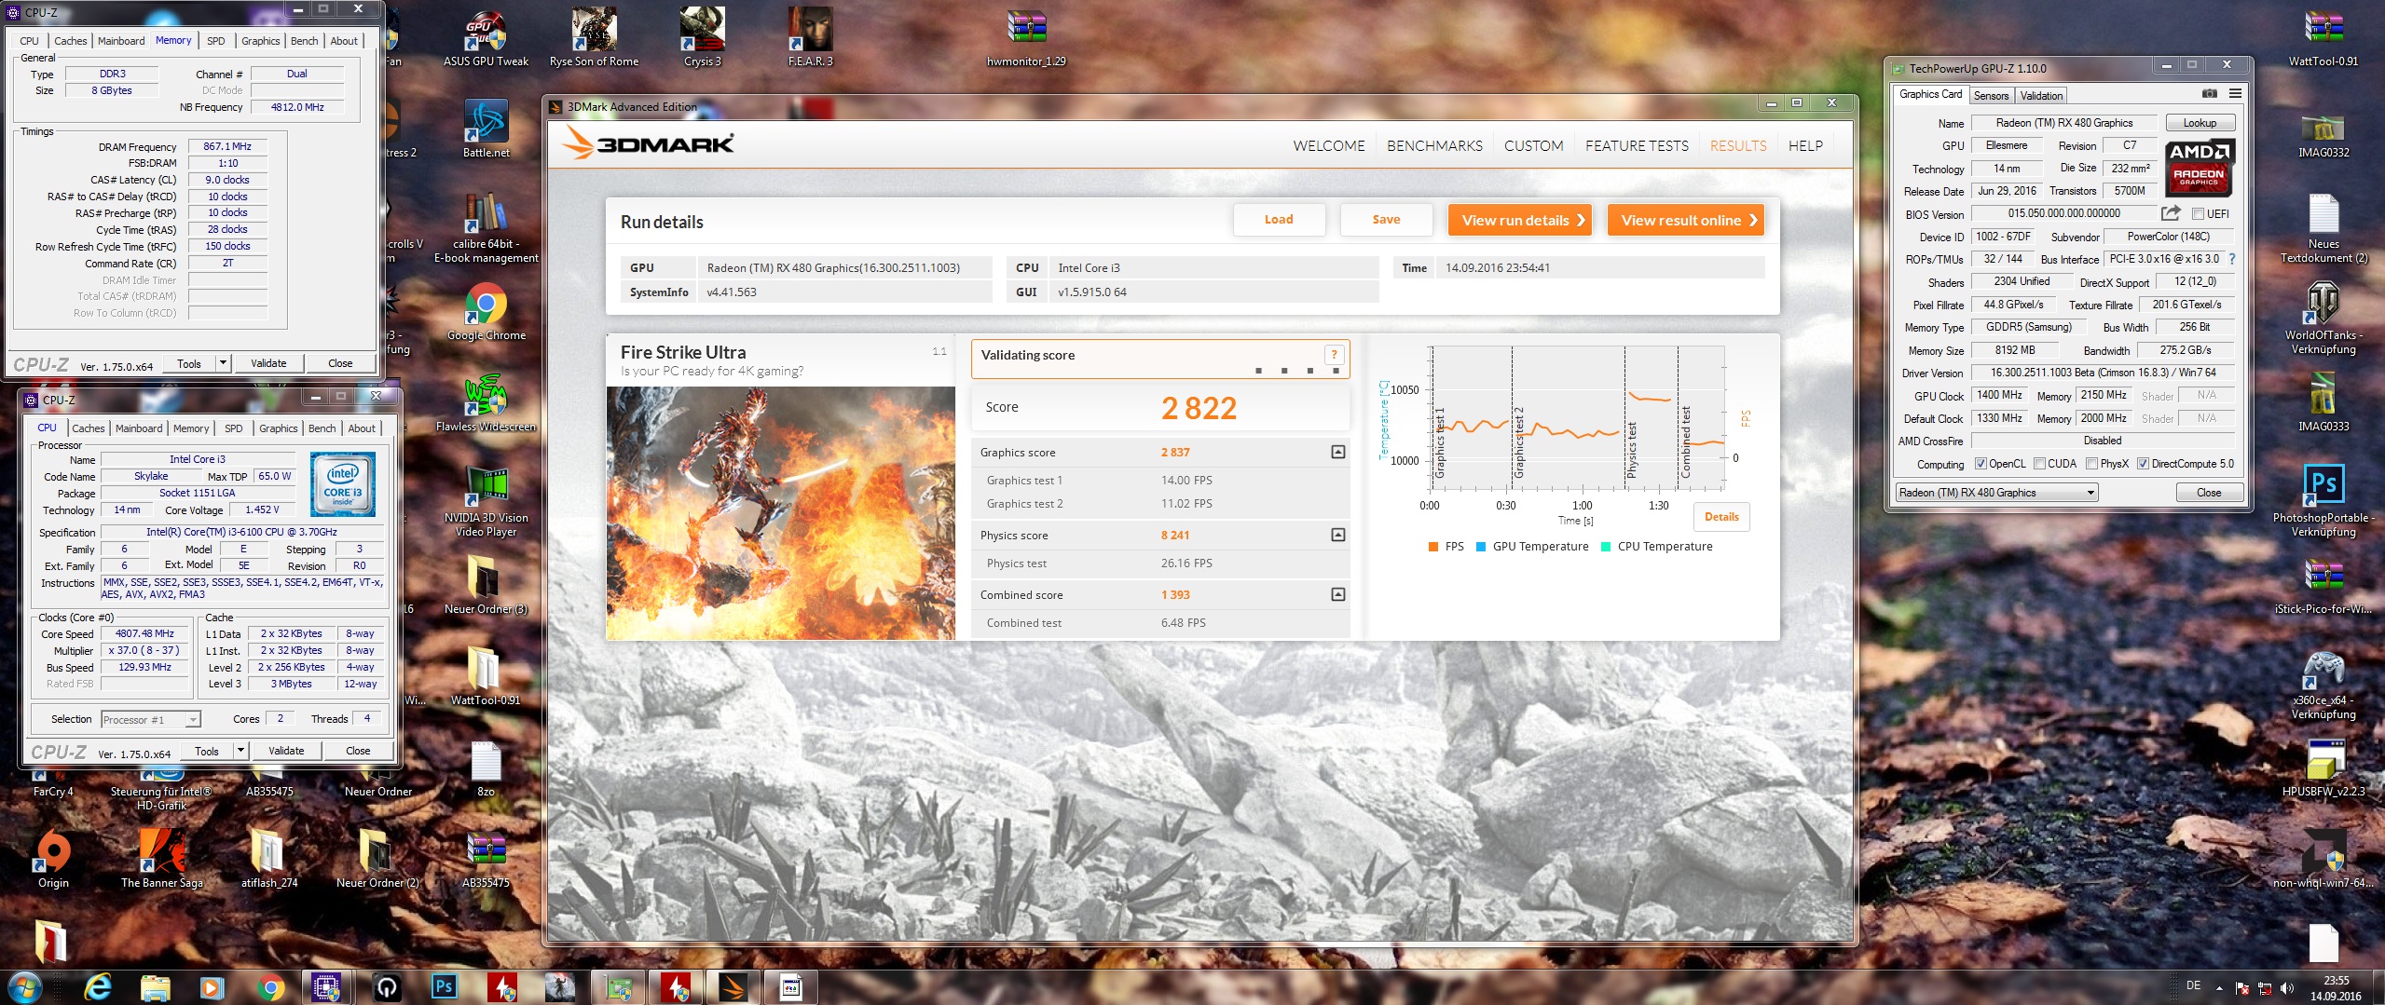Viewport: 2385px width, 1005px height.
Task: Switch to the 3DMark taskbar icon
Action: pyautogui.click(x=733, y=987)
